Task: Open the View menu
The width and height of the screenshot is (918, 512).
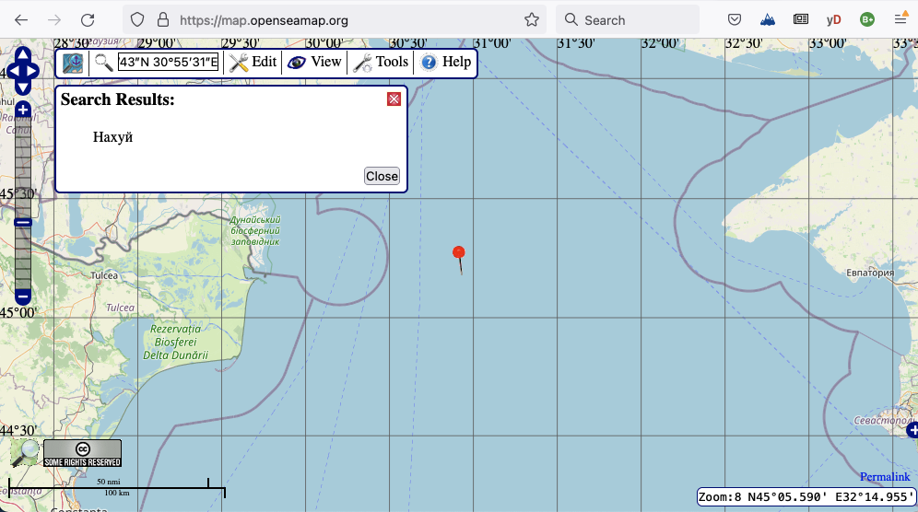Action: (314, 62)
